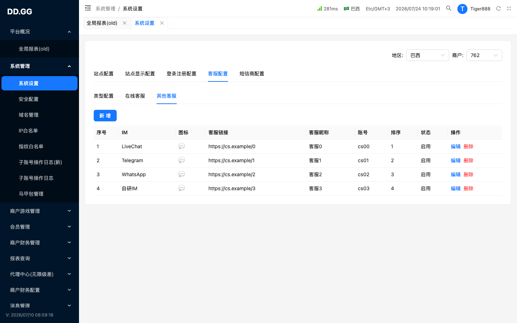Switch to the 在线客服 sub-tab
Screen dimensions: 517x323
pyautogui.click(x=135, y=96)
